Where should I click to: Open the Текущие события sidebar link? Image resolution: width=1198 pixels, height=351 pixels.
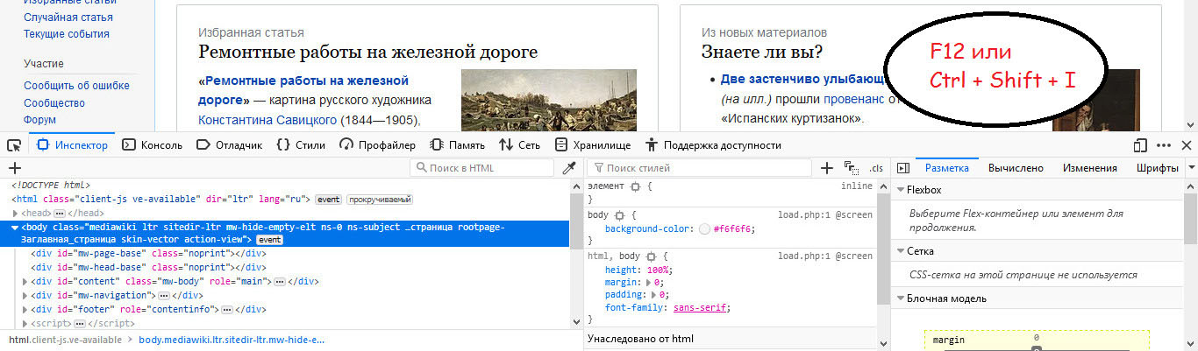67,34
